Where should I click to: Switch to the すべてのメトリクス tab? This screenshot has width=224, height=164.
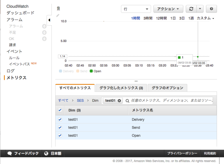pos(75,88)
